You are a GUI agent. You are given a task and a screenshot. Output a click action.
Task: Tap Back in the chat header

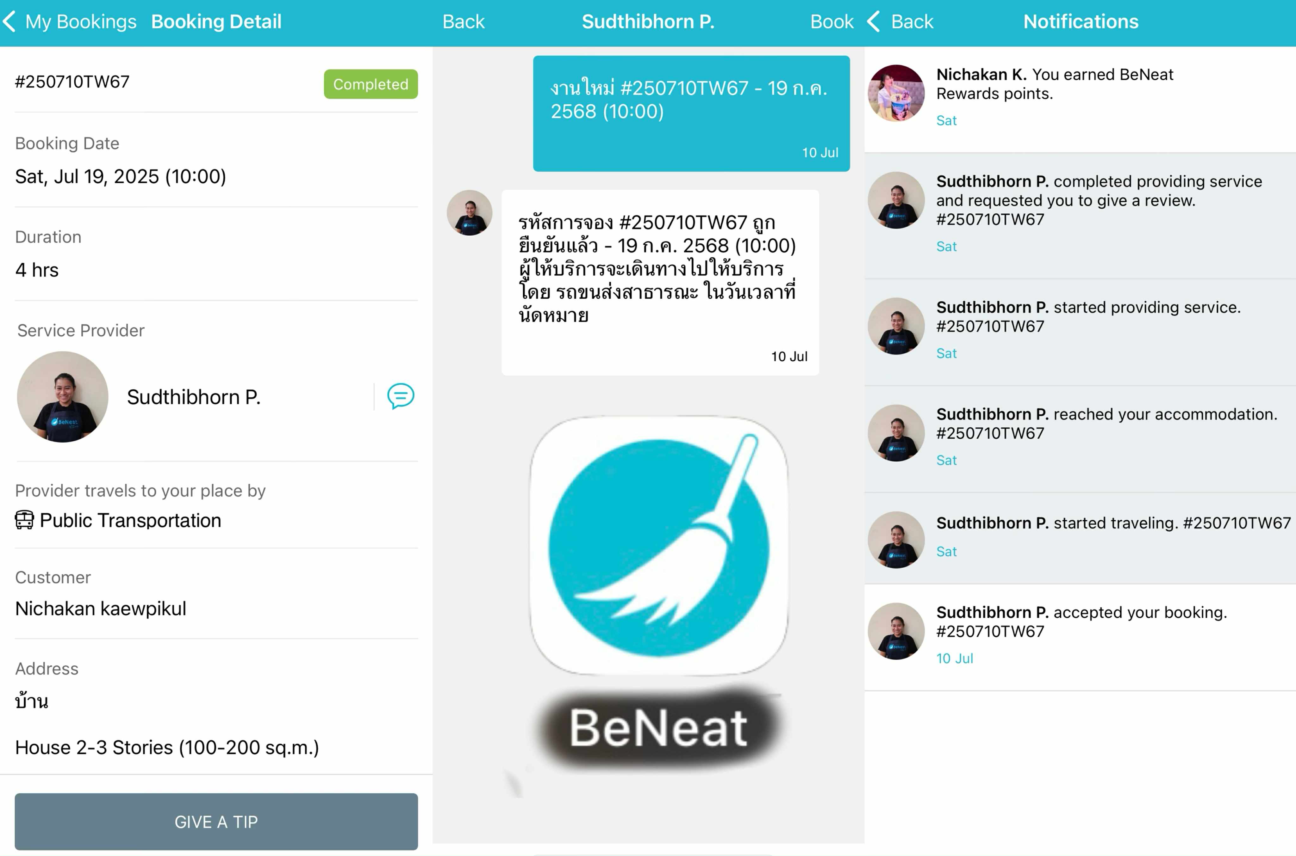(x=463, y=22)
